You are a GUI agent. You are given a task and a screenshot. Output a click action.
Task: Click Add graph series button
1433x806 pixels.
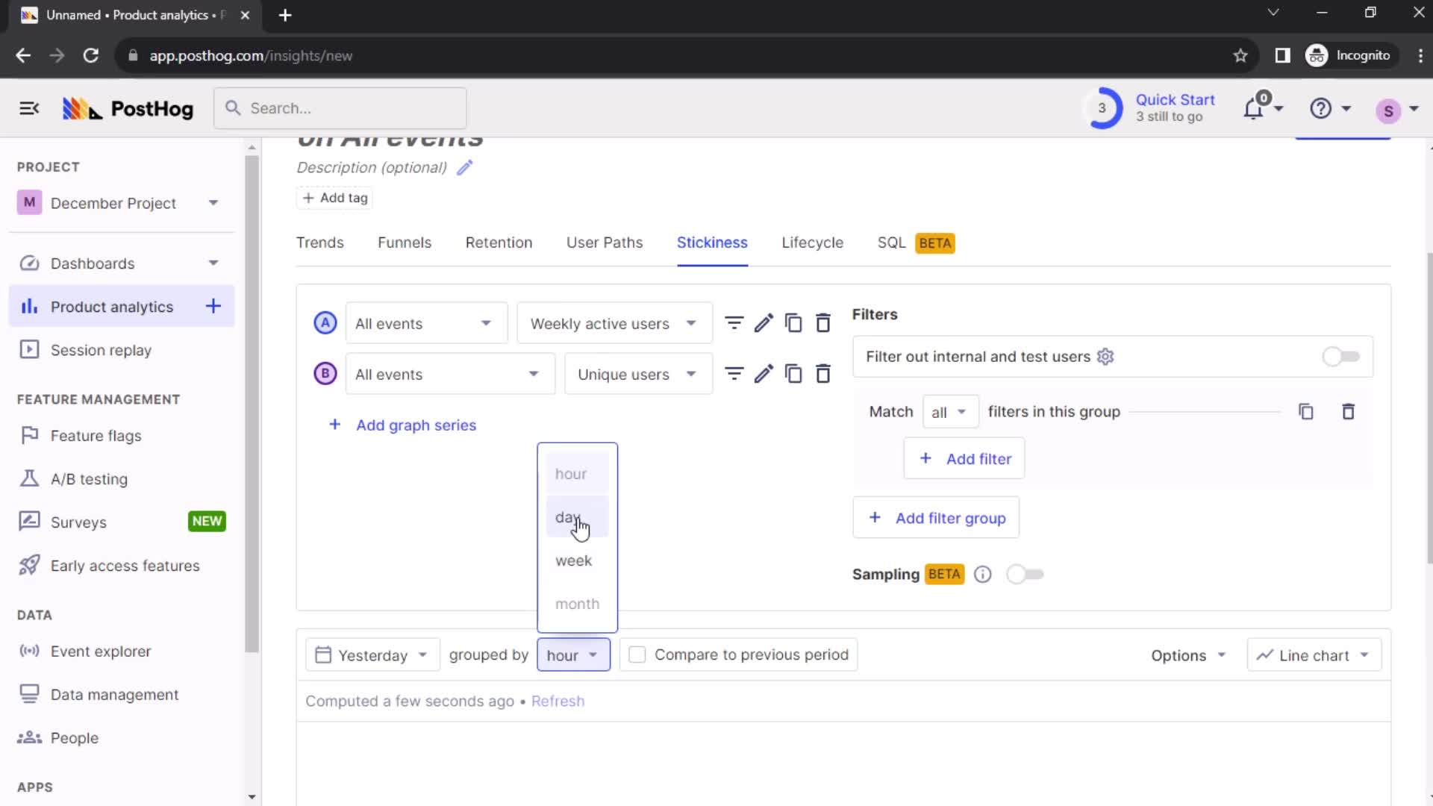pyautogui.click(x=402, y=424)
